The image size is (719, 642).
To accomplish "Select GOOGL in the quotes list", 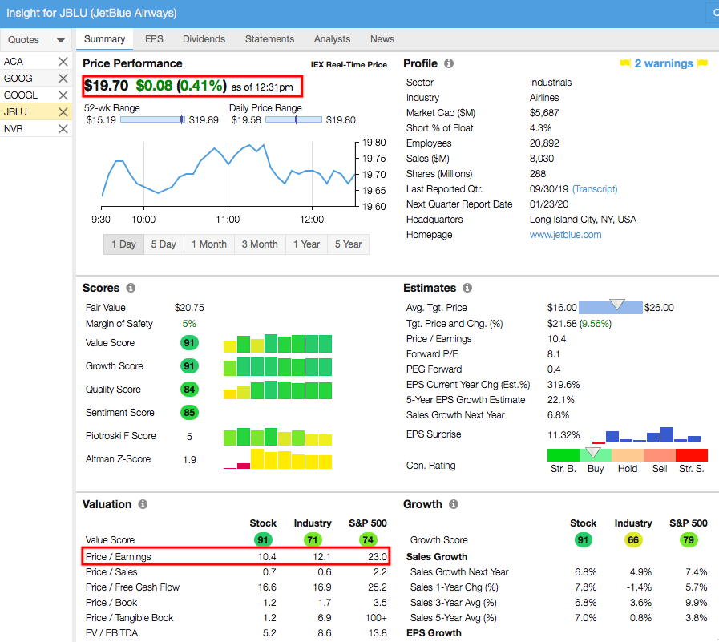I will tap(21, 95).
